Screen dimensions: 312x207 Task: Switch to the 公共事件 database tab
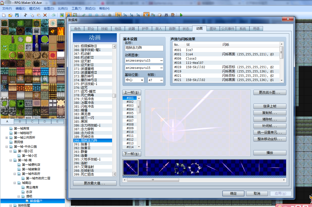pyautogui.click(x=228, y=29)
